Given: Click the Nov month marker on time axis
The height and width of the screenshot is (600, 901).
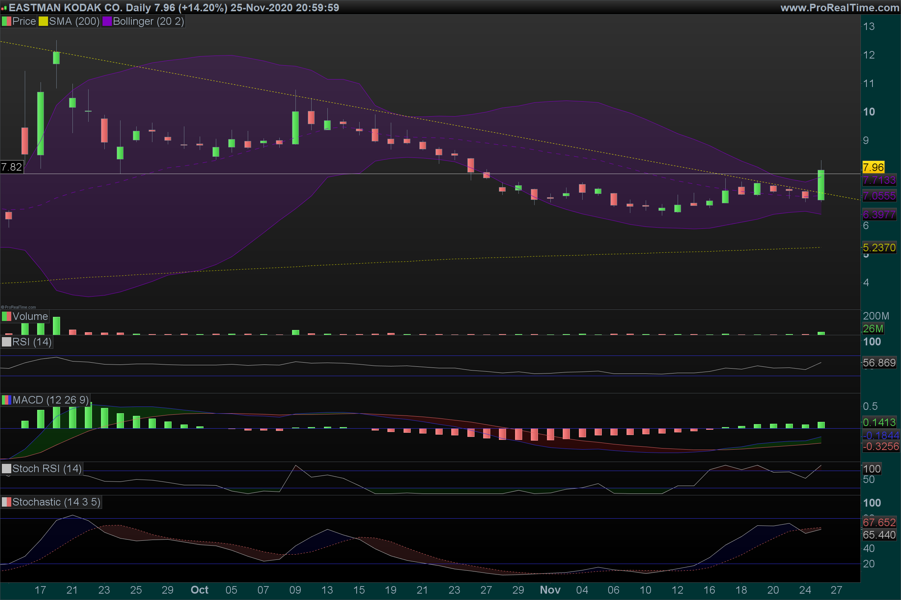Looking at the screenshot, I should [550, 589].
